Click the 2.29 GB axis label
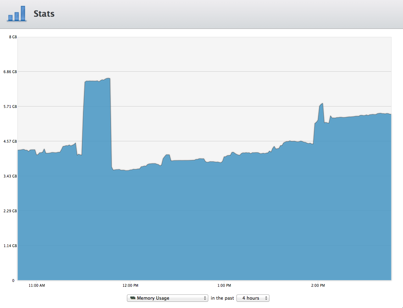This screenshot has width=403, height=308. click(x=10, y=211)
